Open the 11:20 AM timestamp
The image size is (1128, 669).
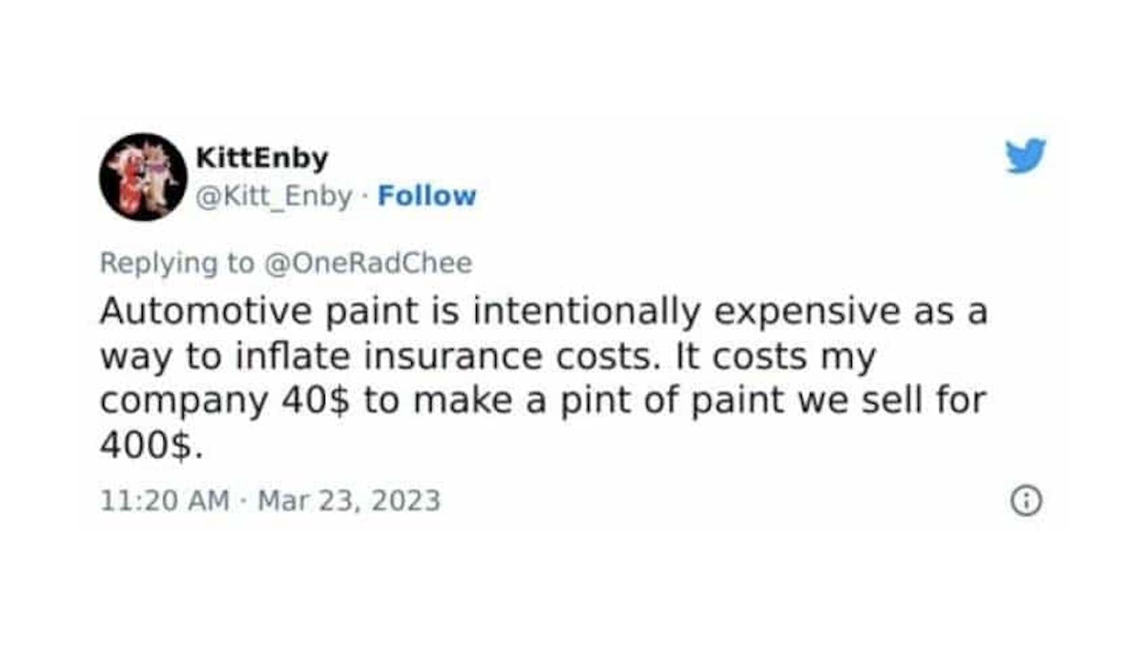tap(164, 501)
